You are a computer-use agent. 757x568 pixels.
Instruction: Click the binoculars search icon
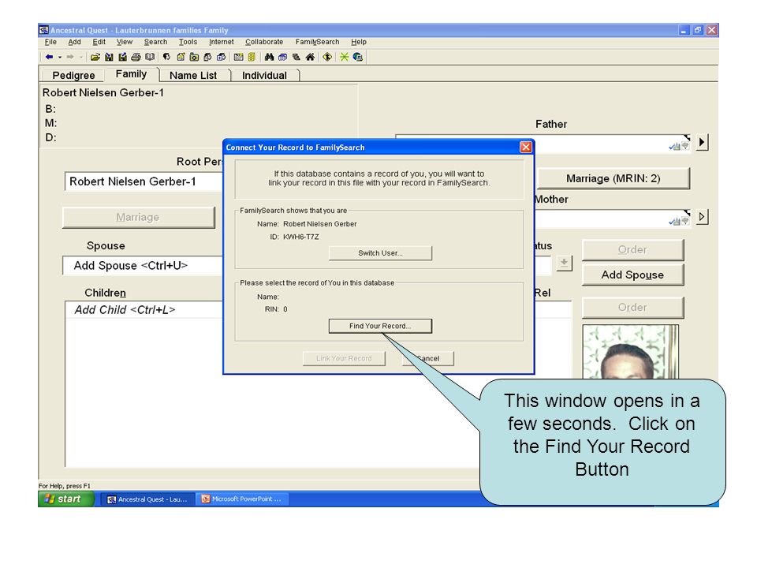click(x=269, y=57)
